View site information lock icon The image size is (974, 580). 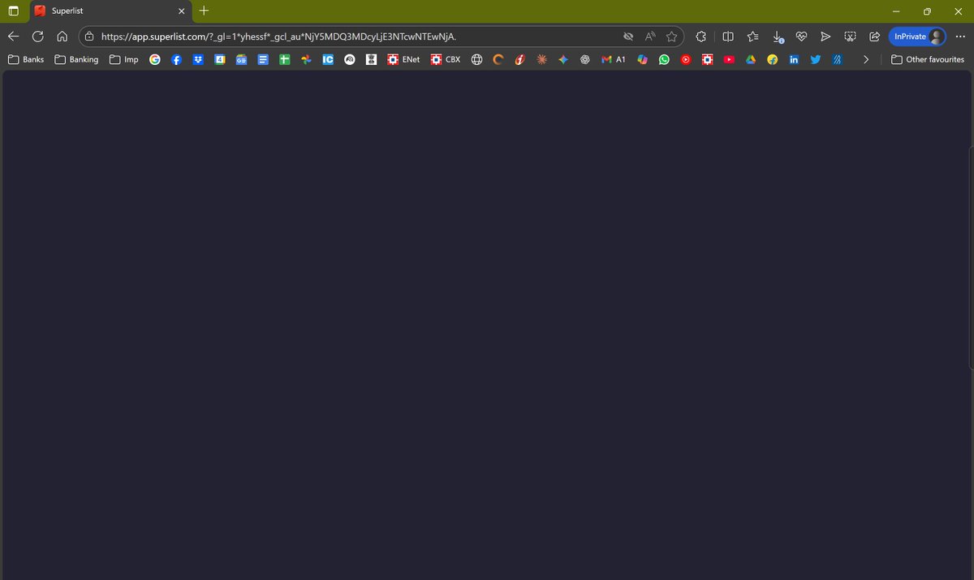[89, 37]
